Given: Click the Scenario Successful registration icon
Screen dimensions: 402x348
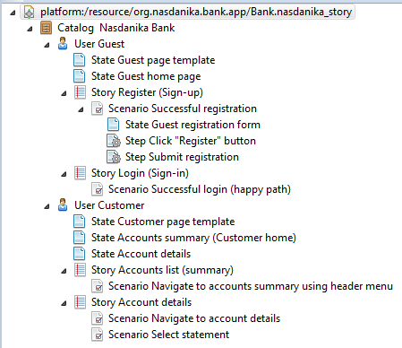Looking at the screenshot, I should click(x=97, y=109).
